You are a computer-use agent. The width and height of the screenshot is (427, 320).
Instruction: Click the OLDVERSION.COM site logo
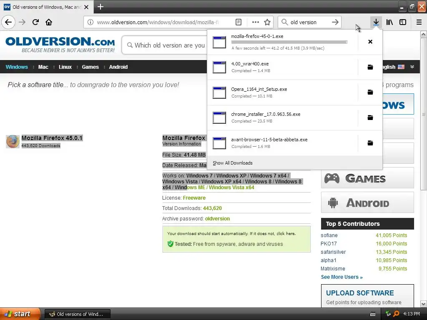(60, 45)
